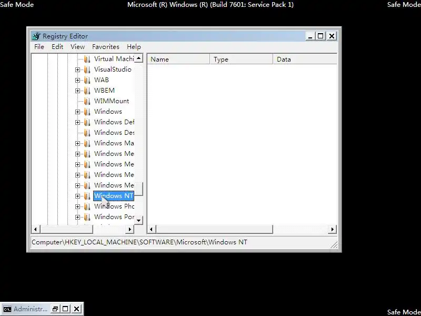421x316 pixels.
Task: Expand the WAB key
Action: click(77, 80)
